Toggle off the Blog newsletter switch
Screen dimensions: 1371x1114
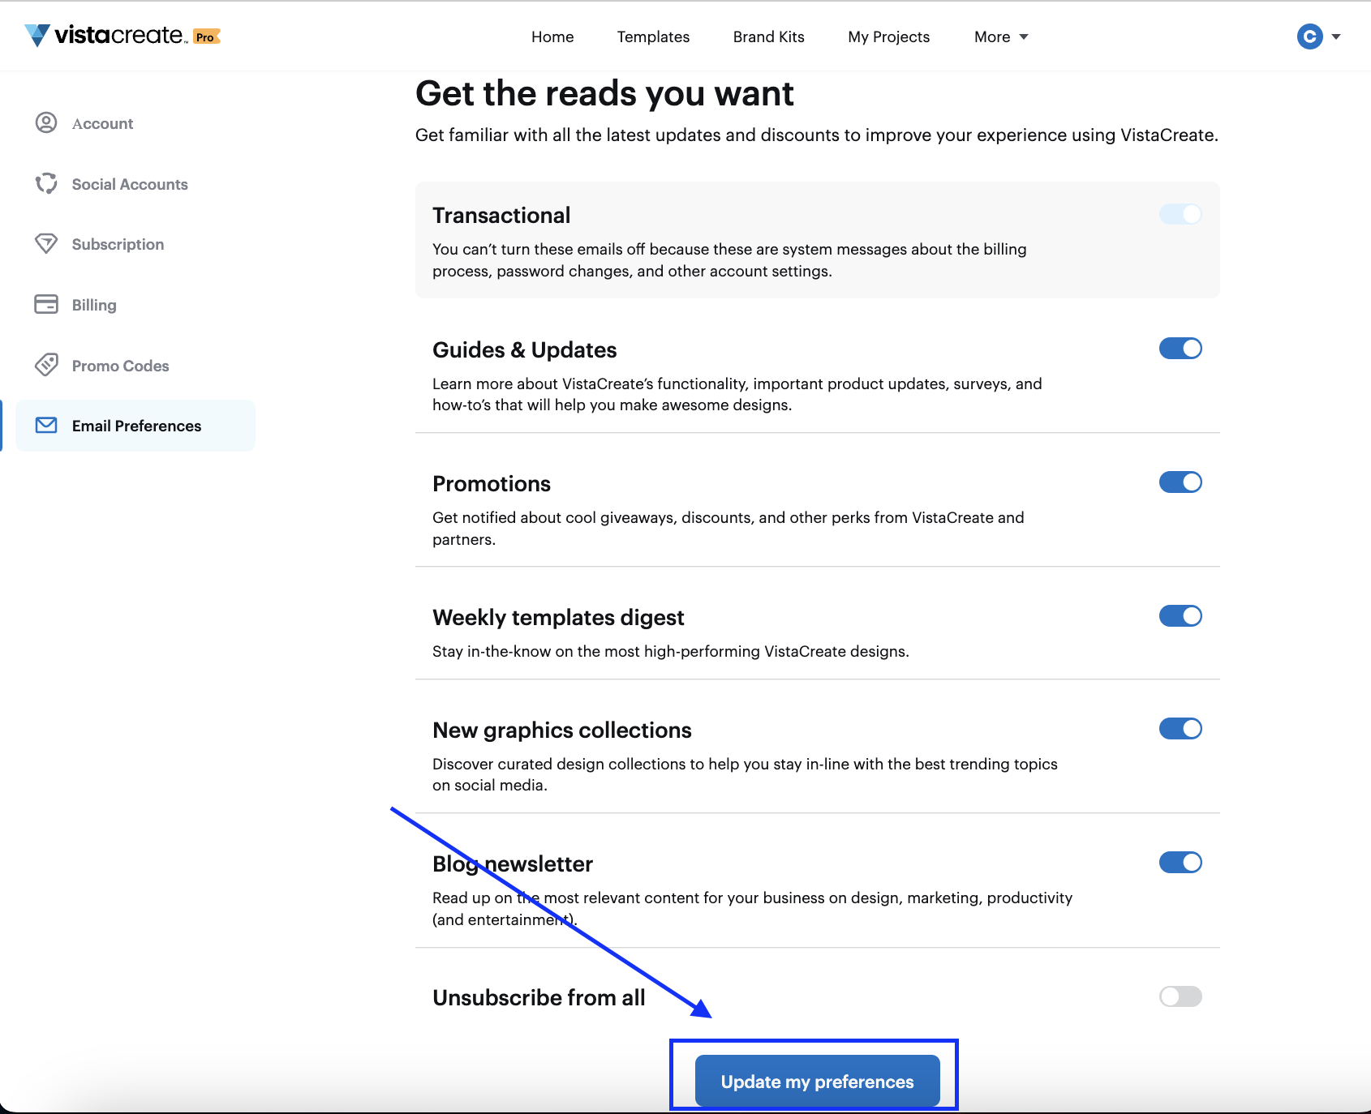(1180, 863)
